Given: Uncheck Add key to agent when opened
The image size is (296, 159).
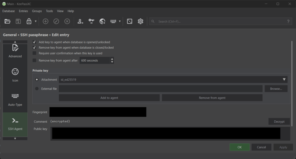Looking at the screenshot, I should point(34,42).
